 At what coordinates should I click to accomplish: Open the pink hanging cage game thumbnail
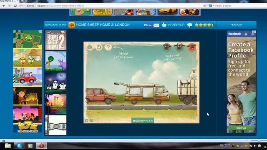56,104
